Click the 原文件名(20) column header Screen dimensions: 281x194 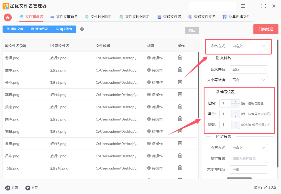pos(16,46)
